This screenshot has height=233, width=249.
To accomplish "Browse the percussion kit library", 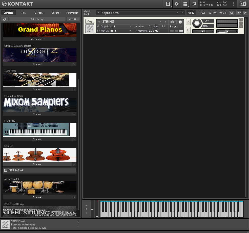I will (37, 197).
